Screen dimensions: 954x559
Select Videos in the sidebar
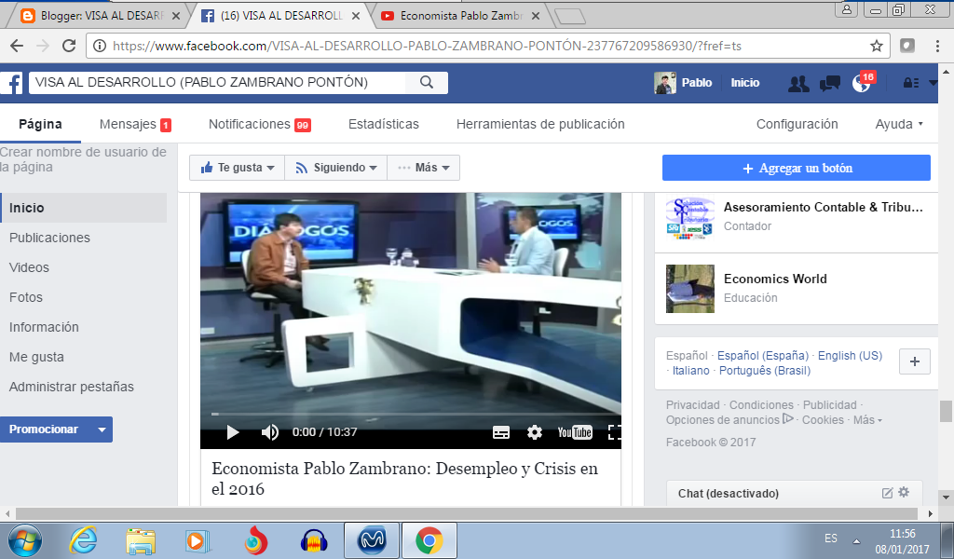coord(29,267)
